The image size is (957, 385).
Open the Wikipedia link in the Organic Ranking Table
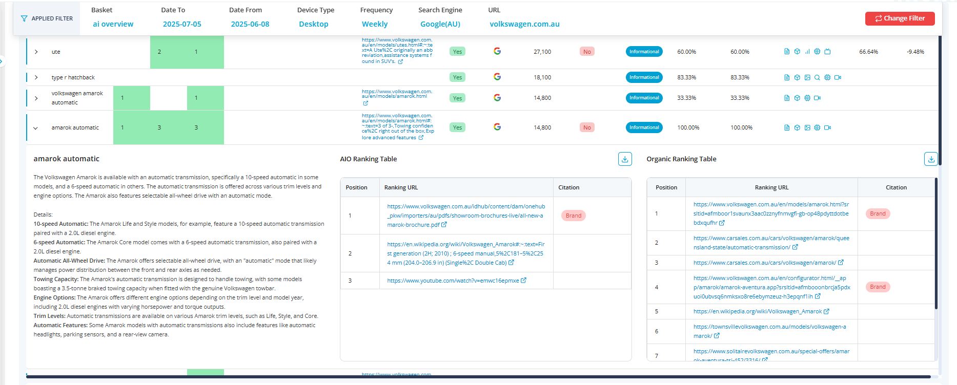pos(758,311)
